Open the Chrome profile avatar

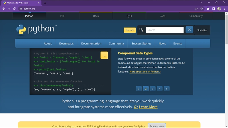pyautogui.click(x=219, y=9)
